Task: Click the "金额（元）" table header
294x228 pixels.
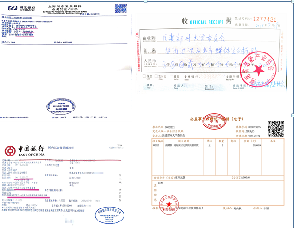Action: 250,141
